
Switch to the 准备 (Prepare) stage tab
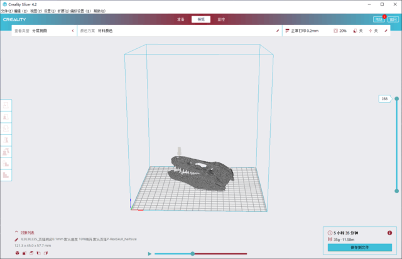pos(181,19)
